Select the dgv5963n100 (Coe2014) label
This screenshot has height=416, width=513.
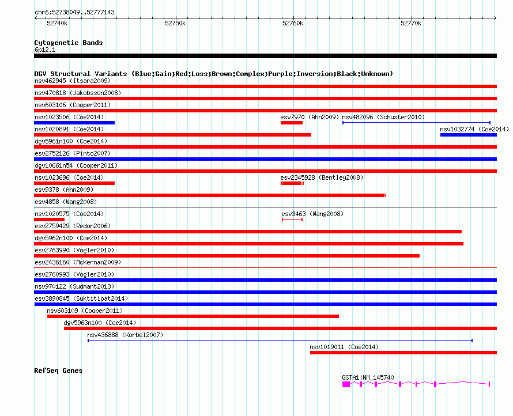click(x=100, y=323)
